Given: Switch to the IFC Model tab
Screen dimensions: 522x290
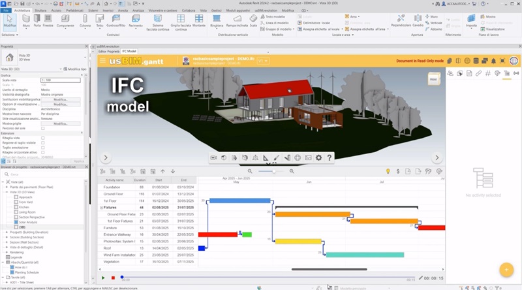Looking at the screenshot, I should click(x=129, y=52).
